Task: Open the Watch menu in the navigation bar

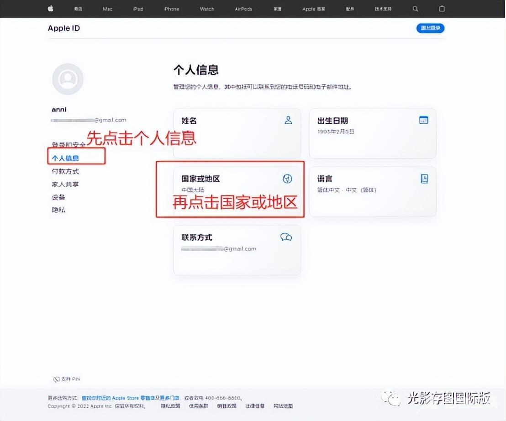Action: (x=207, y=9)
